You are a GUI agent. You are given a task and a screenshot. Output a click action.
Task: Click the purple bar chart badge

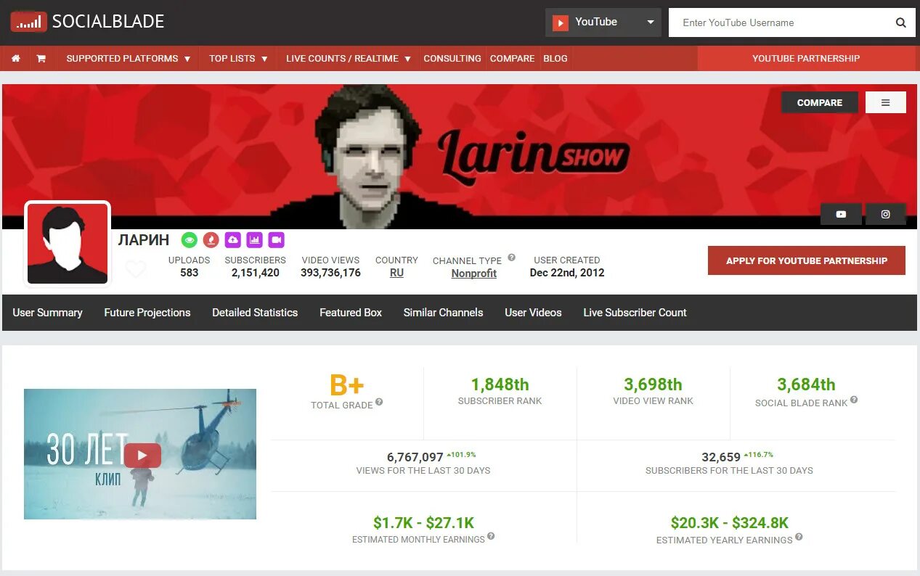pyautogui.click(x=254, y=239)
